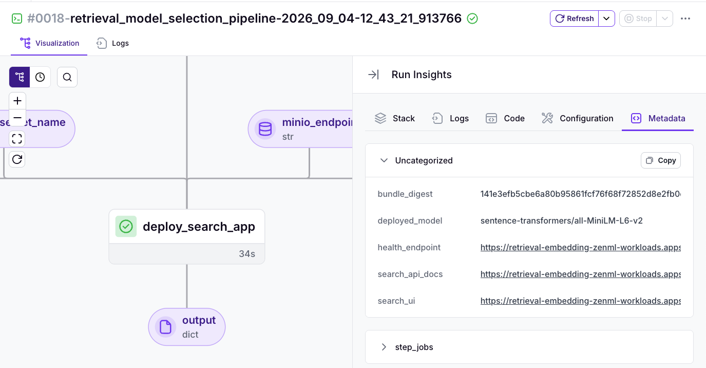Open the Refresh options dropdown arrow

pos(606,19)
